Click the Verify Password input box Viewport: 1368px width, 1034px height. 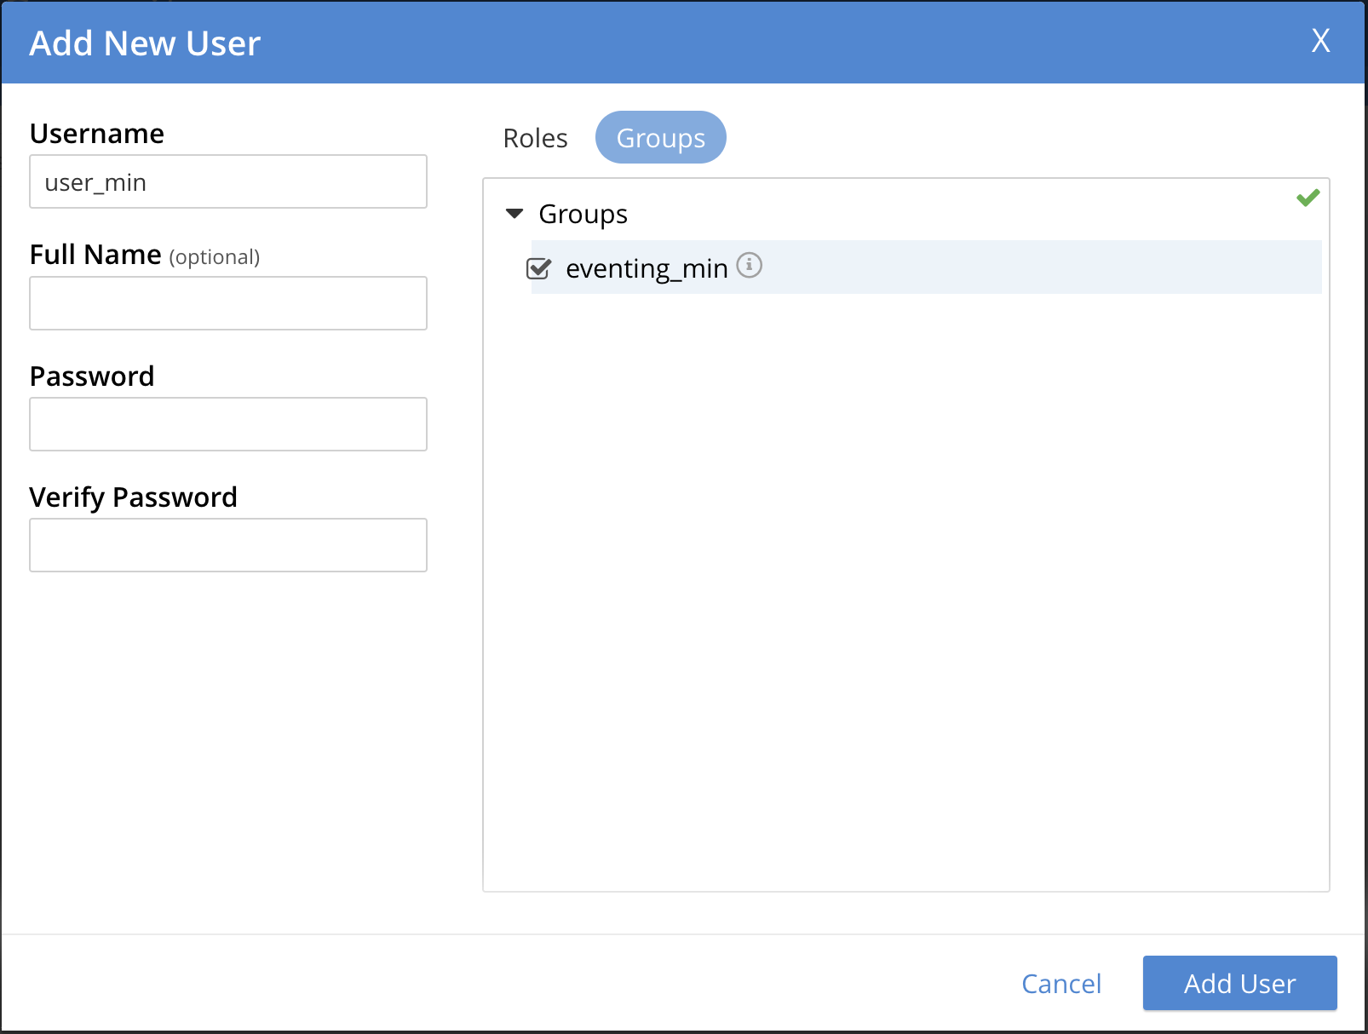click(228, 545)
